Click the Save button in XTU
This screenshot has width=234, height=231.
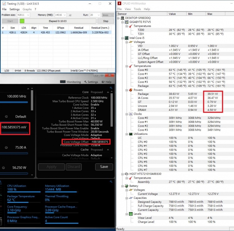[104, 167]
